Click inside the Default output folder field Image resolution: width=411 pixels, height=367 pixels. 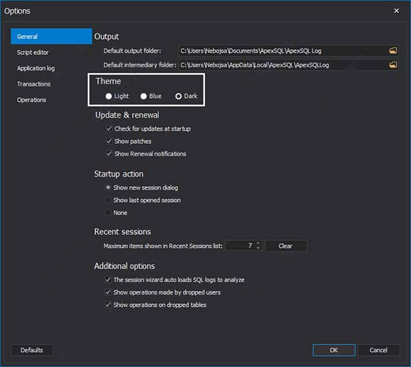pos(281,51)
